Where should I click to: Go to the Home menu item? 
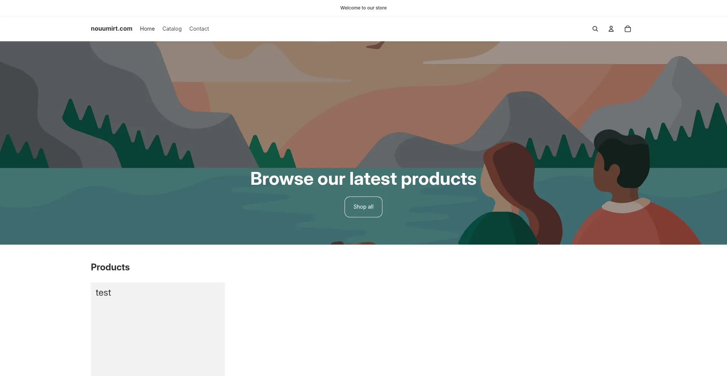(x=147, y=29)
